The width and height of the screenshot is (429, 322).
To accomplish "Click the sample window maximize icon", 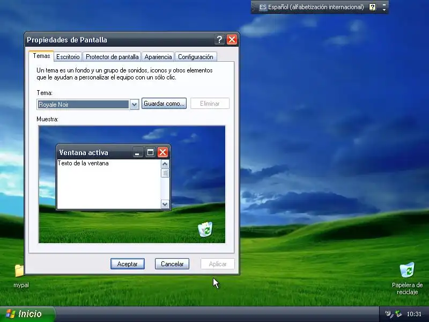I will pyautogui.click(x=150, y=152).
